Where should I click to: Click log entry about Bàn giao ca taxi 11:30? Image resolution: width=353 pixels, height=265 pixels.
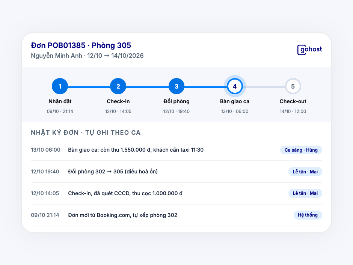pos(136,150)
